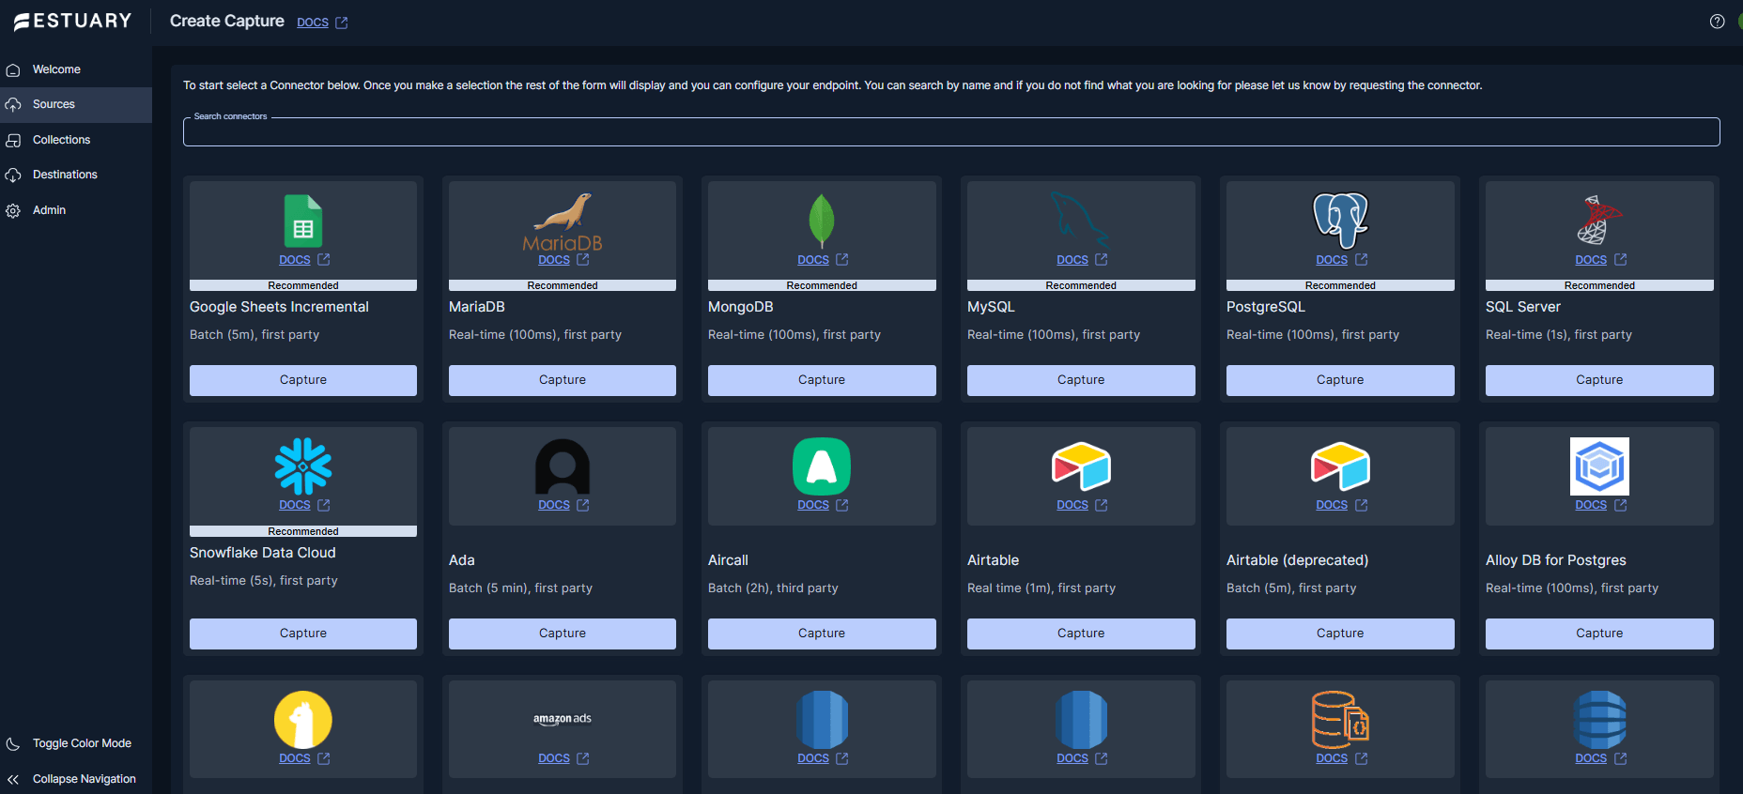This screenshot has height=794, width=1743.
Task: Click the SQL Server logo
Action: click(x=1598, y=220)
